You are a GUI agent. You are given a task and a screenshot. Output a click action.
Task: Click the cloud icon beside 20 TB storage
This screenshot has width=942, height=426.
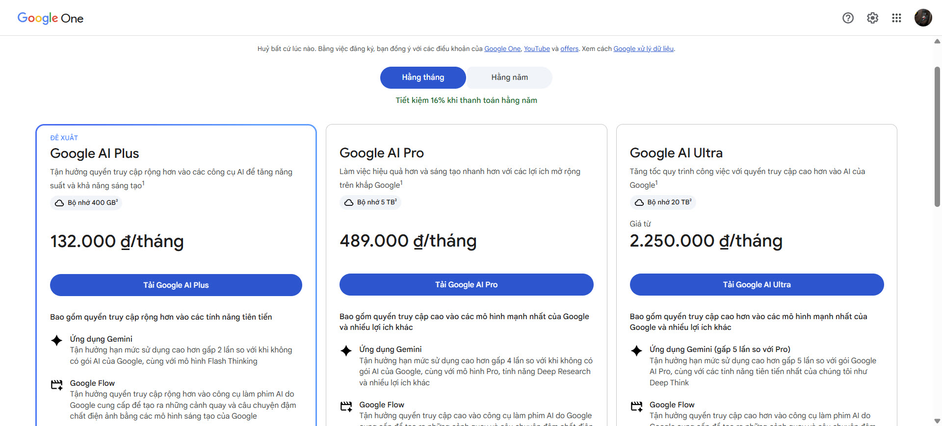coord(639,202)
